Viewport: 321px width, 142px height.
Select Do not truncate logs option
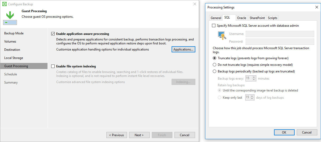pyautogui.click(x=214, y=65)
